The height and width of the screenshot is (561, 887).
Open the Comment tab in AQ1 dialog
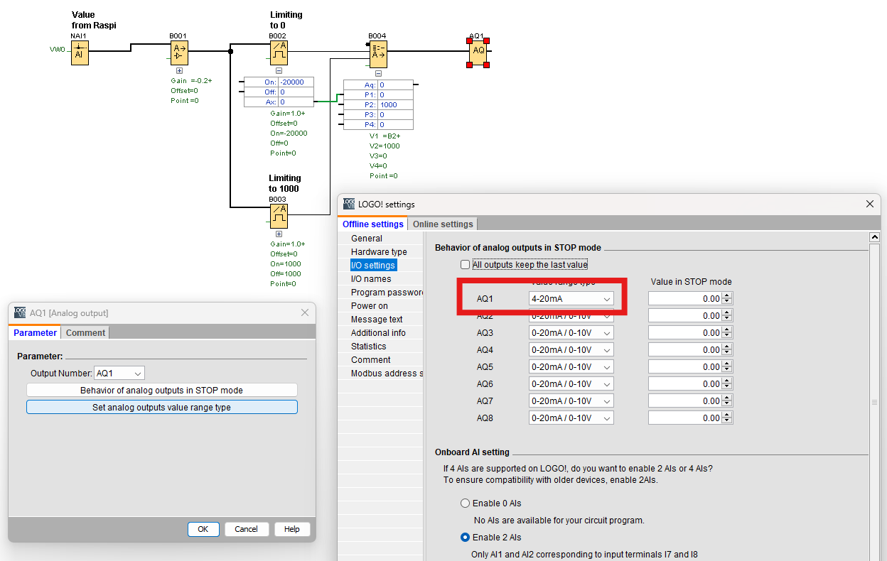85,333
